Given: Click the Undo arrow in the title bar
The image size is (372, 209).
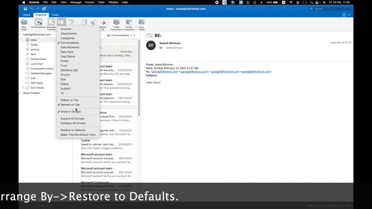Looking at the screenshot, I should pos(31,9).
